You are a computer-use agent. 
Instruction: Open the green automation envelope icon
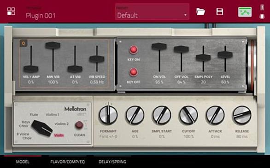tap(245, 12)
